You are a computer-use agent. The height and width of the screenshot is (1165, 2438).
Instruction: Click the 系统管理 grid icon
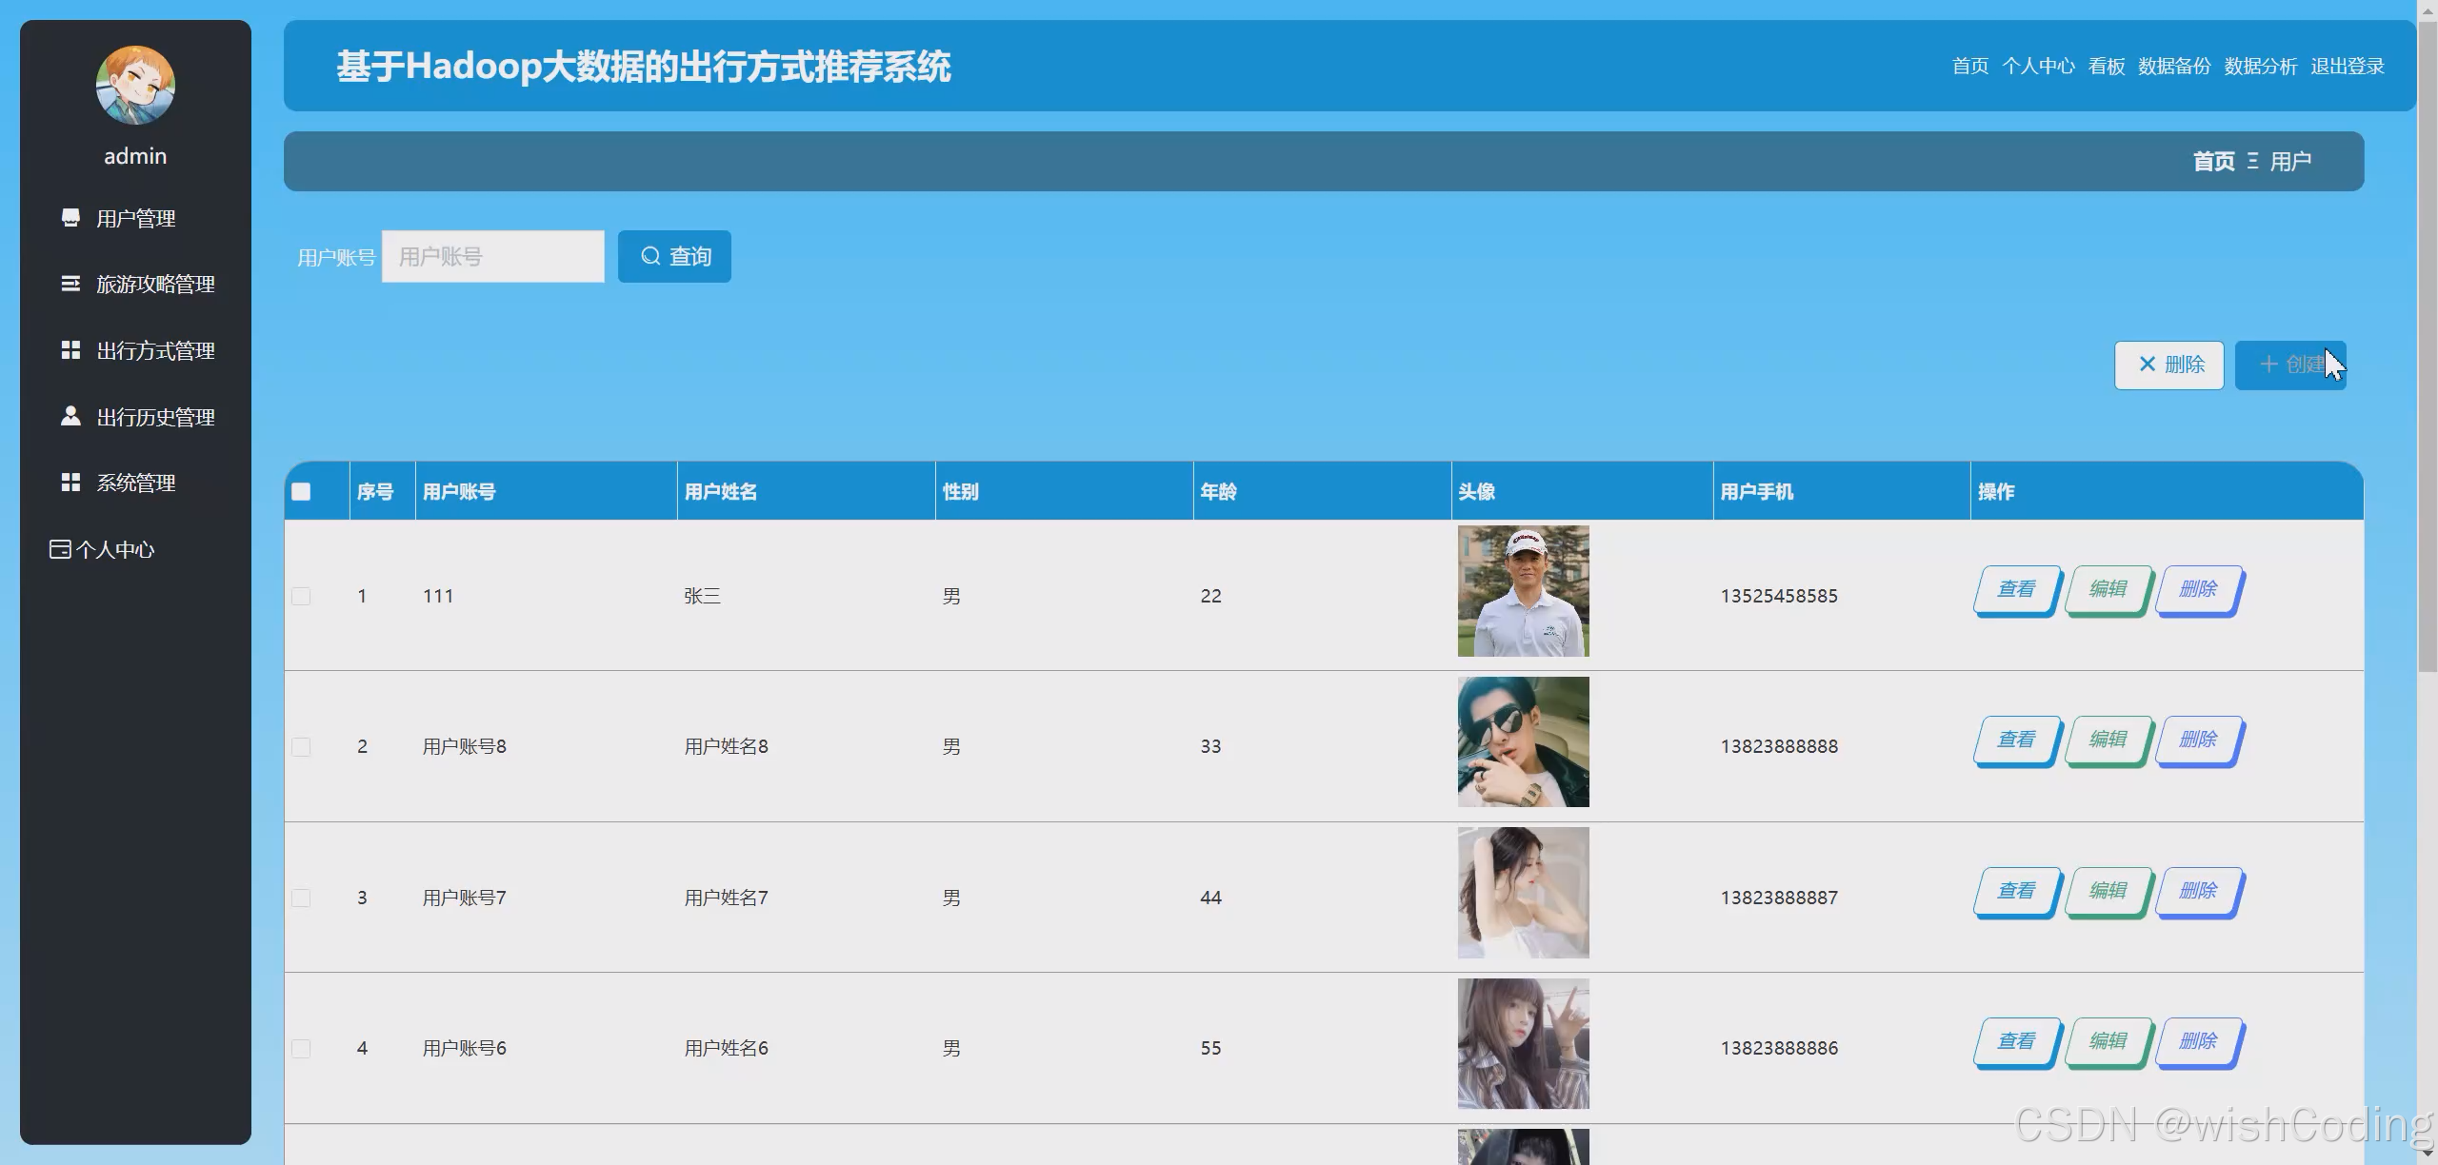(70, 483)
